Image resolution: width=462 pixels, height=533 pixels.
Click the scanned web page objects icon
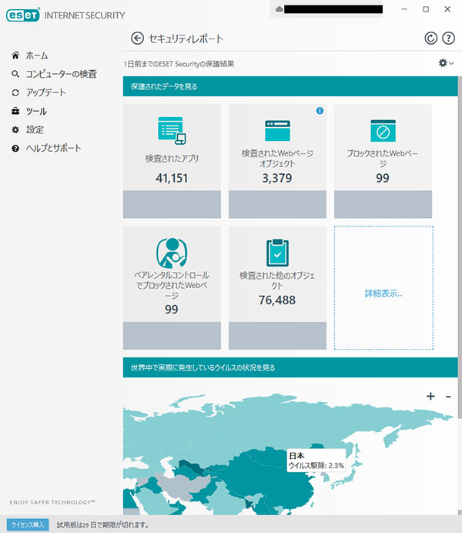pyautogui.click(x=277, y=130)
